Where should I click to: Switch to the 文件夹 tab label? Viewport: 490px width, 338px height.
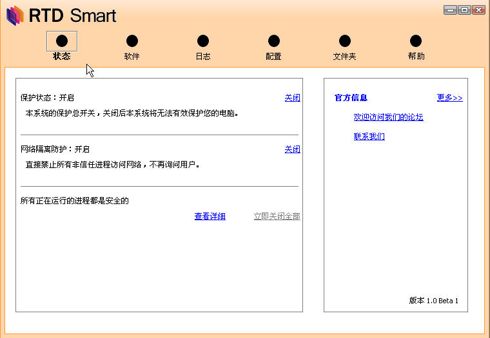click(x=345, y=57)
